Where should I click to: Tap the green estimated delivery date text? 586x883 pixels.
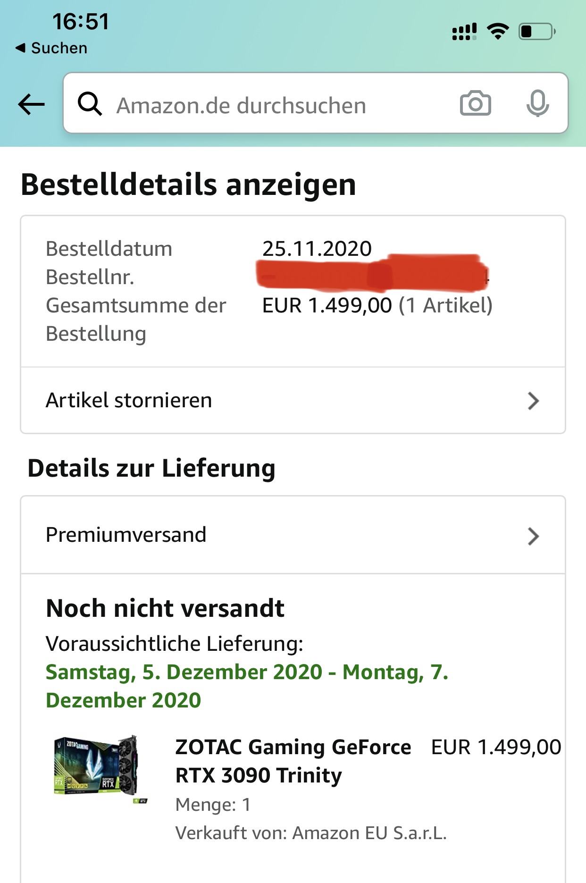point(247,686)
